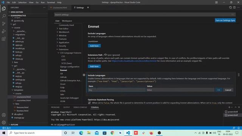Select manage.py in the explorer
The height and width of the screenshot is (136, 242).
click(19, 117)
